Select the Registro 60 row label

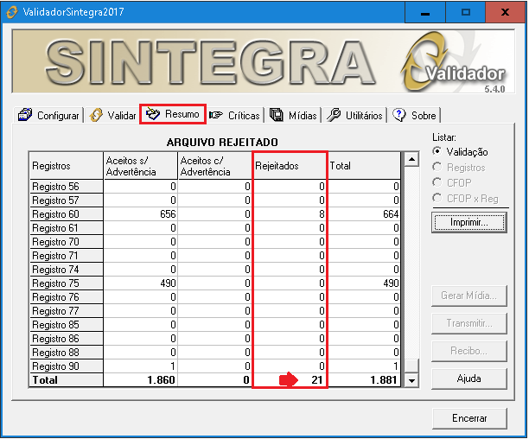[x=66, y=214]
